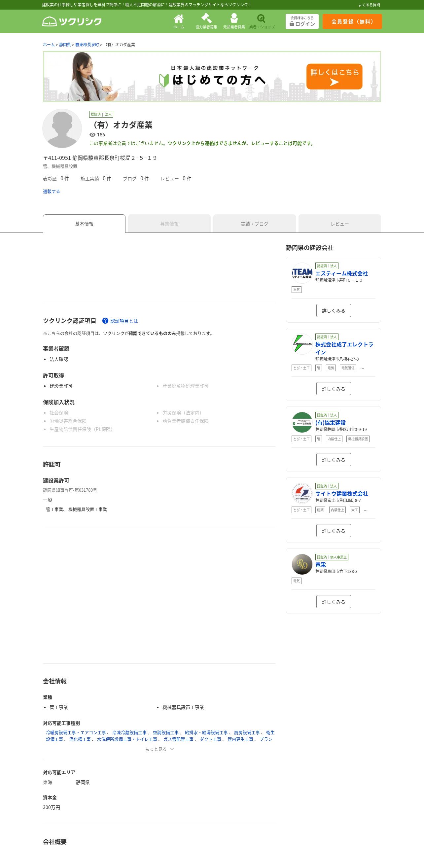Click 通報する link
Screen dimensions: 424x848
click(x=52, y=192)
